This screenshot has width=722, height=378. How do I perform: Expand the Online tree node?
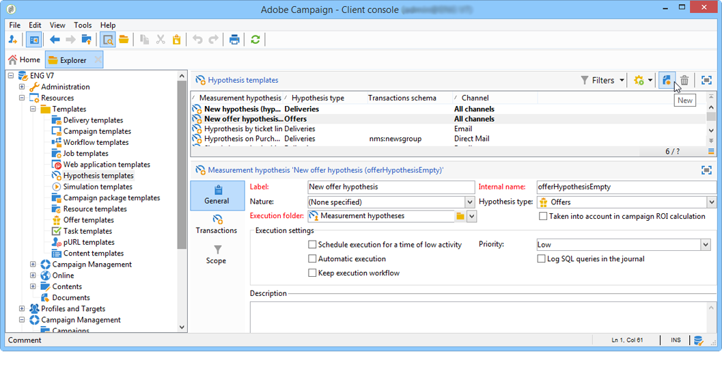coord(33,275)
